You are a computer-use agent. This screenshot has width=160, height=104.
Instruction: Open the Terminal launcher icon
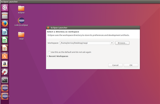pyautogui.click(x=5, y=80)
